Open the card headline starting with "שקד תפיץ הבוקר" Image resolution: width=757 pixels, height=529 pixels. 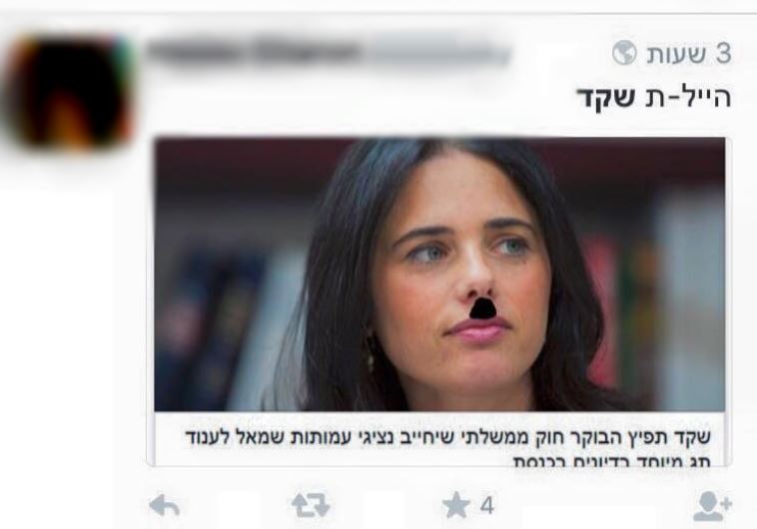(447, 437)
